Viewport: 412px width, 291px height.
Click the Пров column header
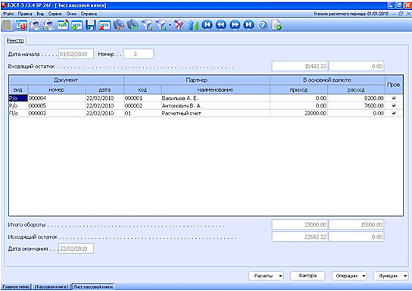click(394, 85)
